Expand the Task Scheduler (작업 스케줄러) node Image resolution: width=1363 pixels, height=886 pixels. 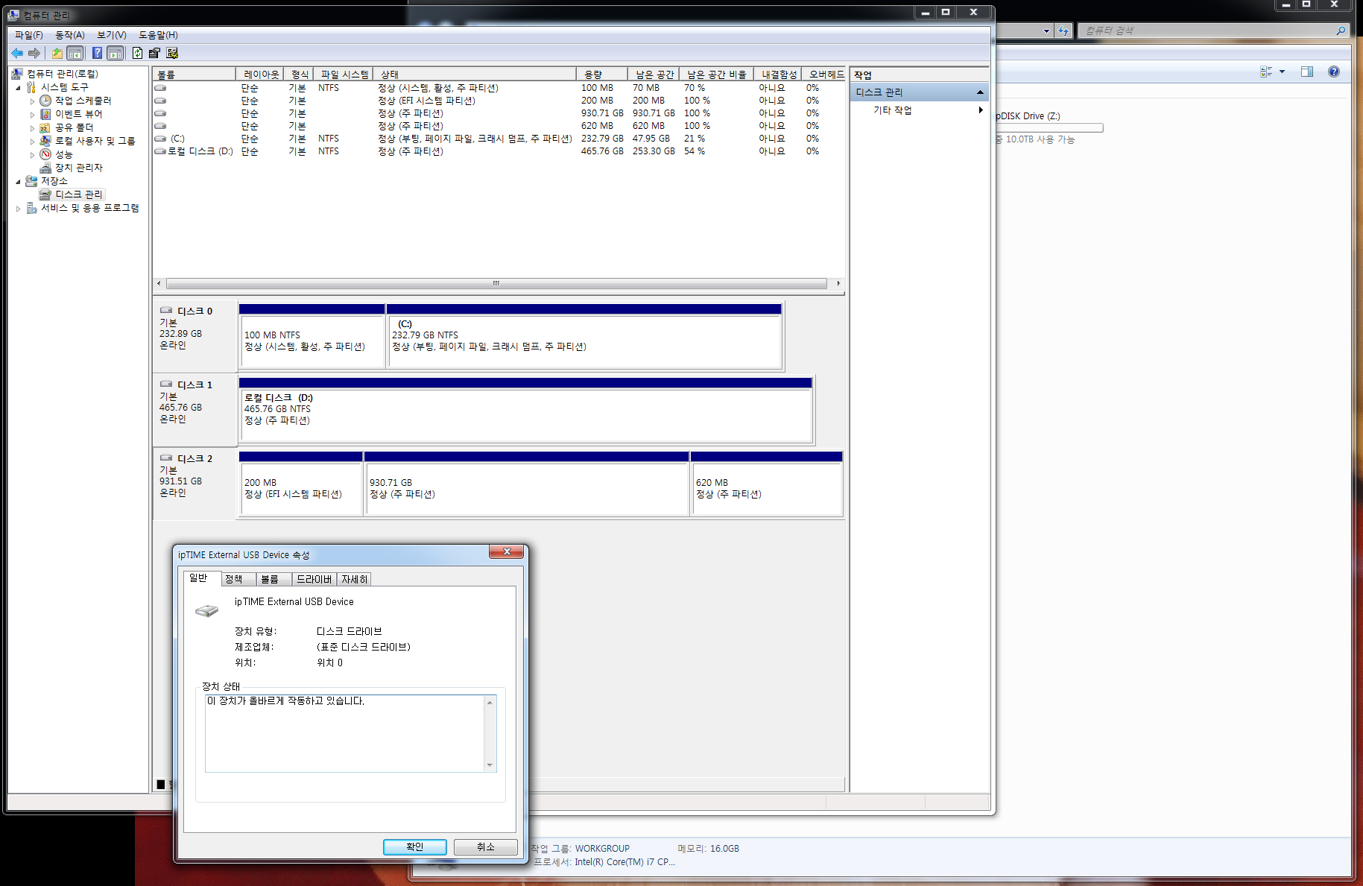(x=32, y=101)
